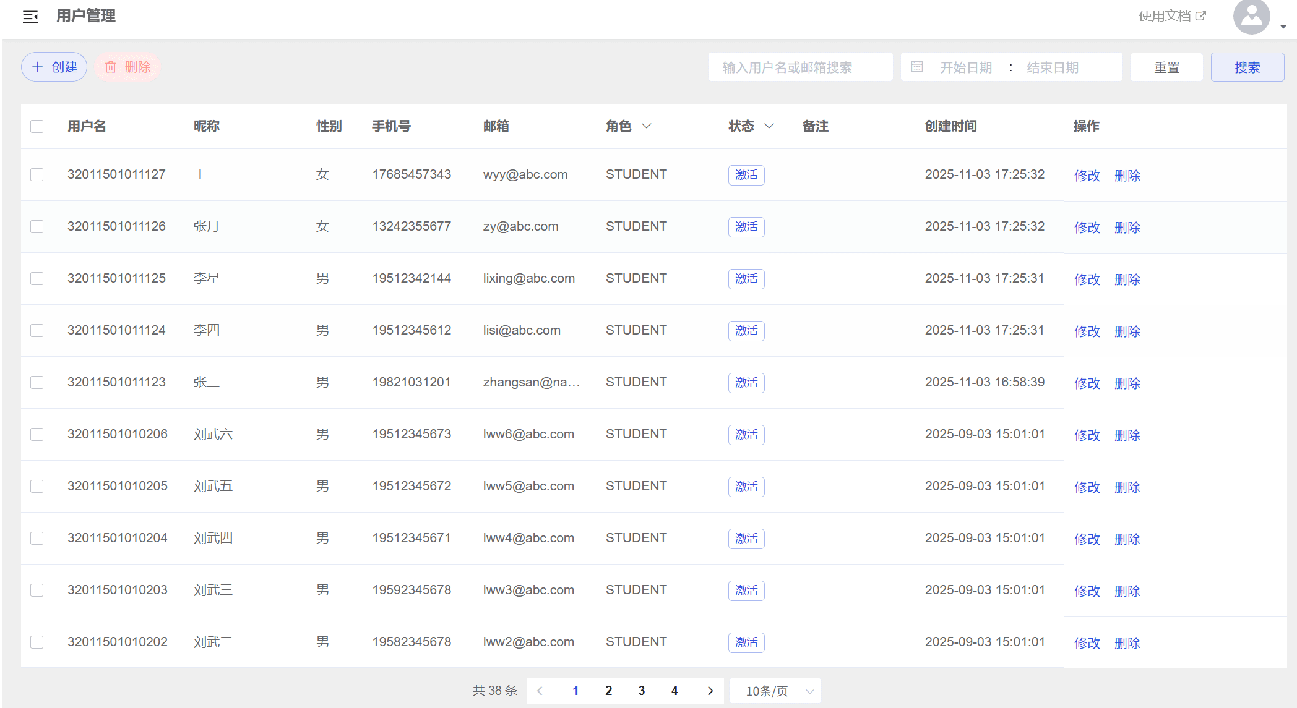The image size is (1297, 708).
Task: Click the calendar icon in date range
Action: pyautogui.click(x=917, y=67)
